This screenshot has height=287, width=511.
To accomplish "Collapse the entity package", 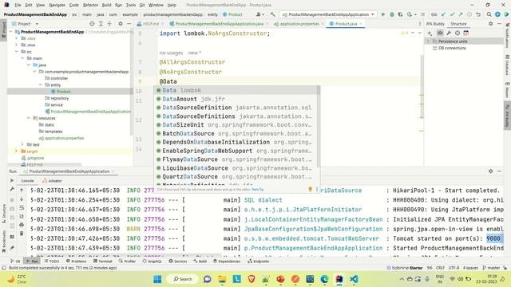I will click(41, 85).
